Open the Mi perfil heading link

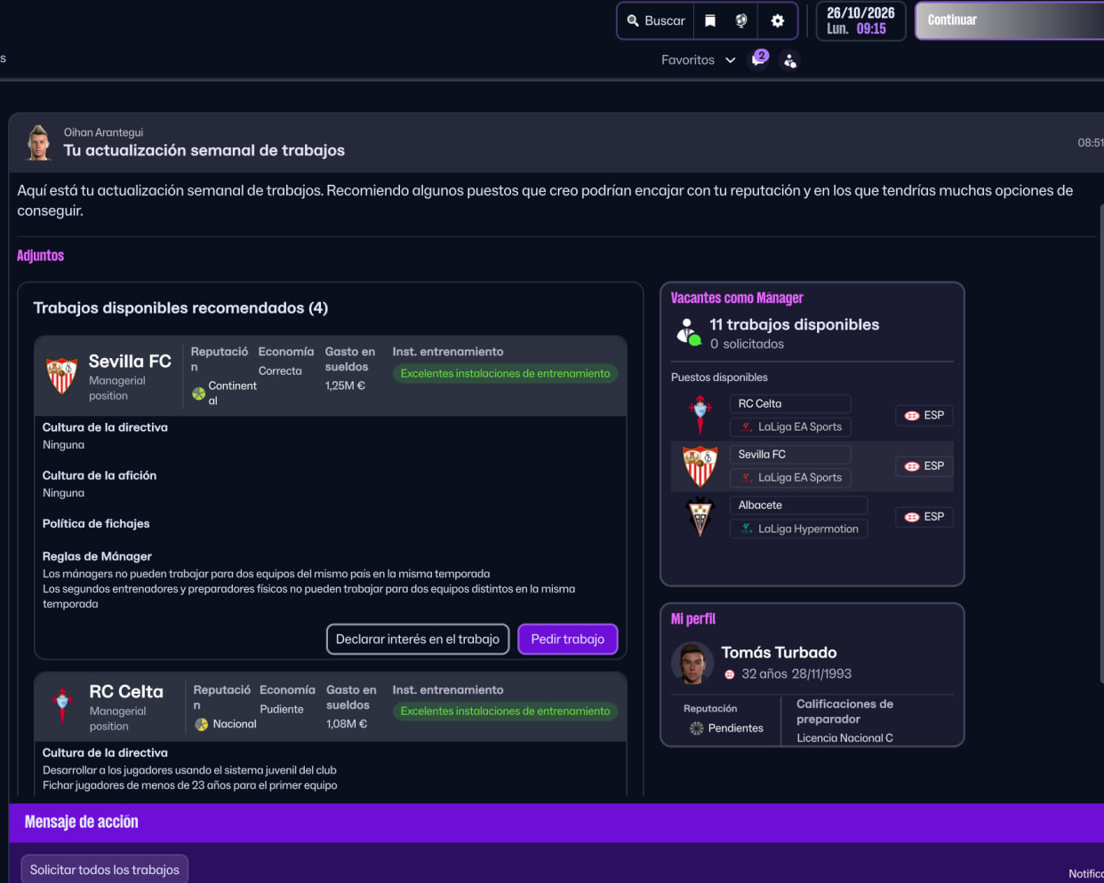pos(693,618)
